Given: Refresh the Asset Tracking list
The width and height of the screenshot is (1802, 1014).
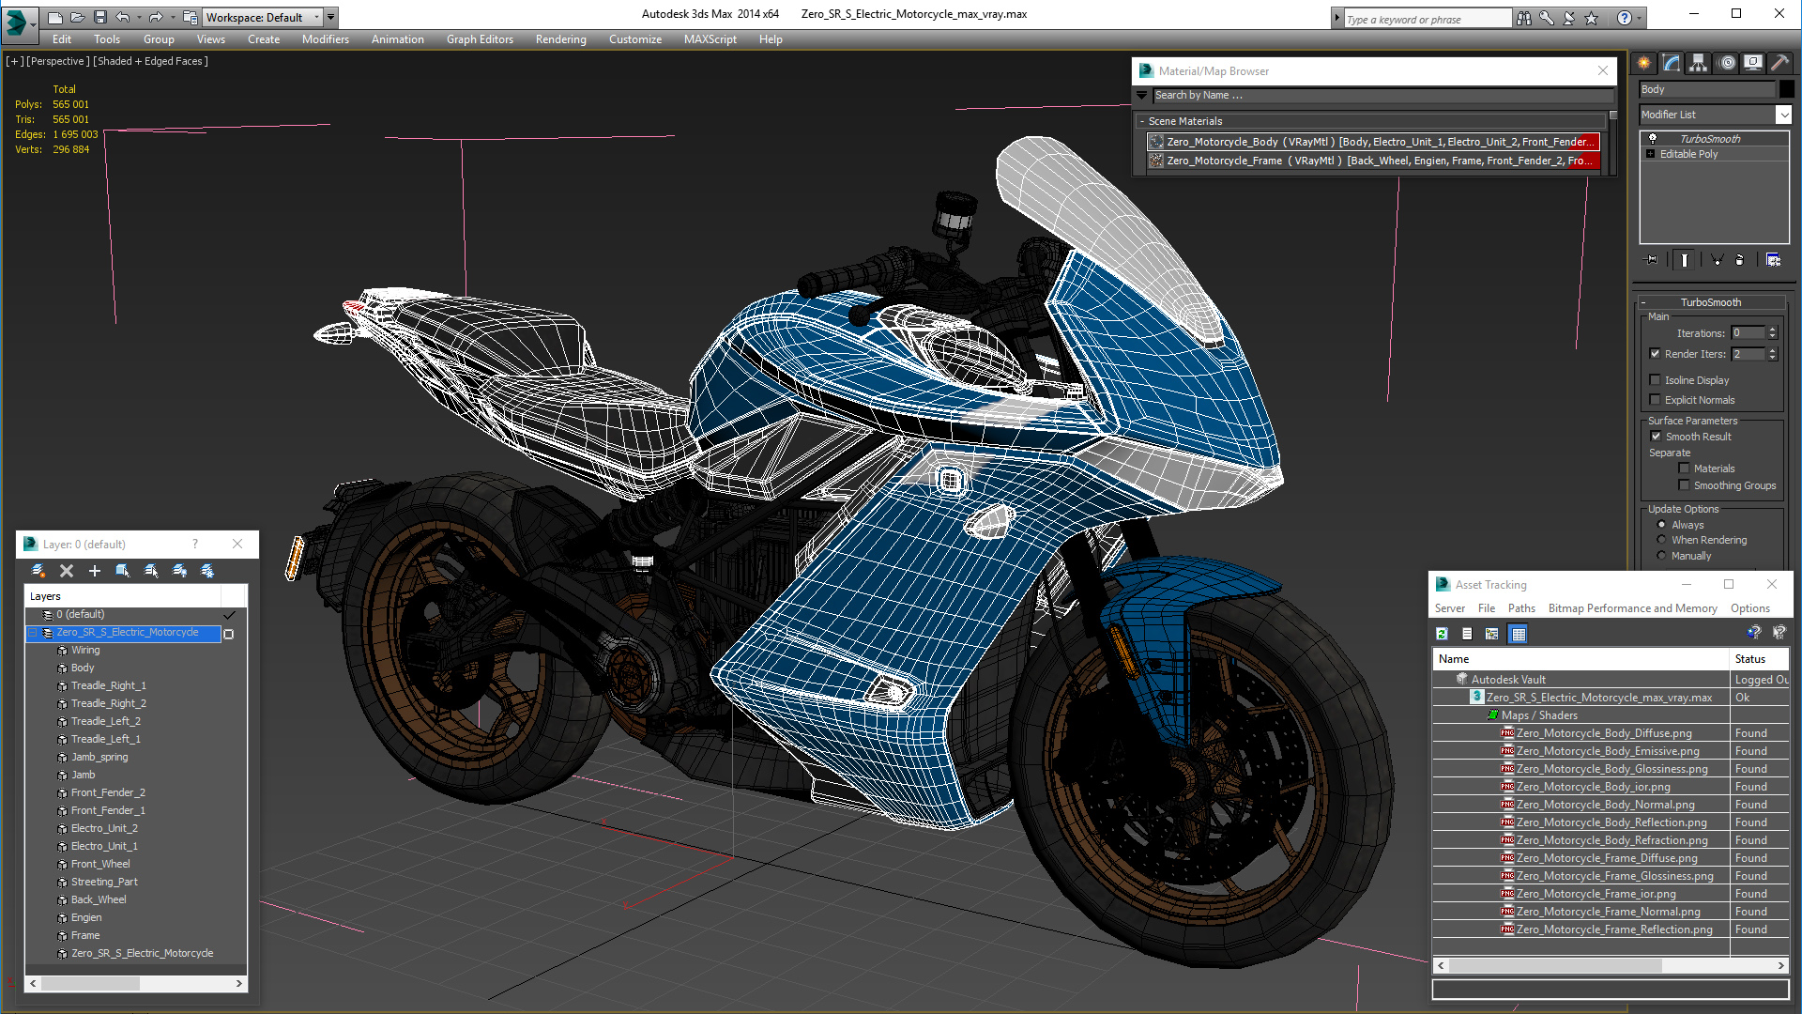Looking at the screenshot, I should click(x=1443, y=634).
